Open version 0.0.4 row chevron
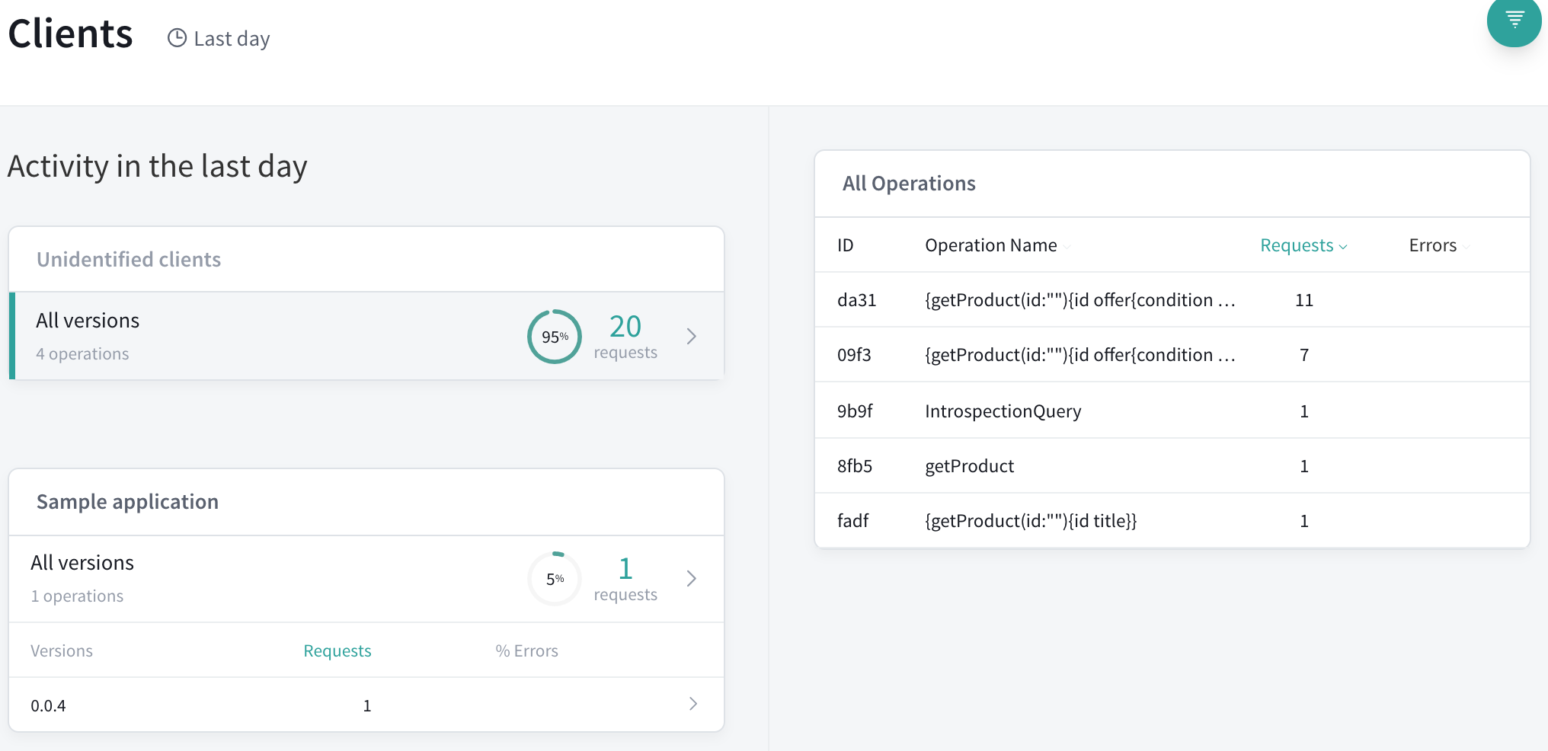The image size is (1548, 751). coord(692,704)
